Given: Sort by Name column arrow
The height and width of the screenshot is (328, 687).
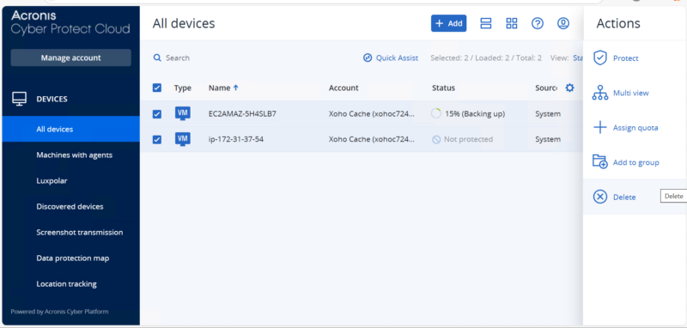Looking at the screenshot, I should 235,88.
